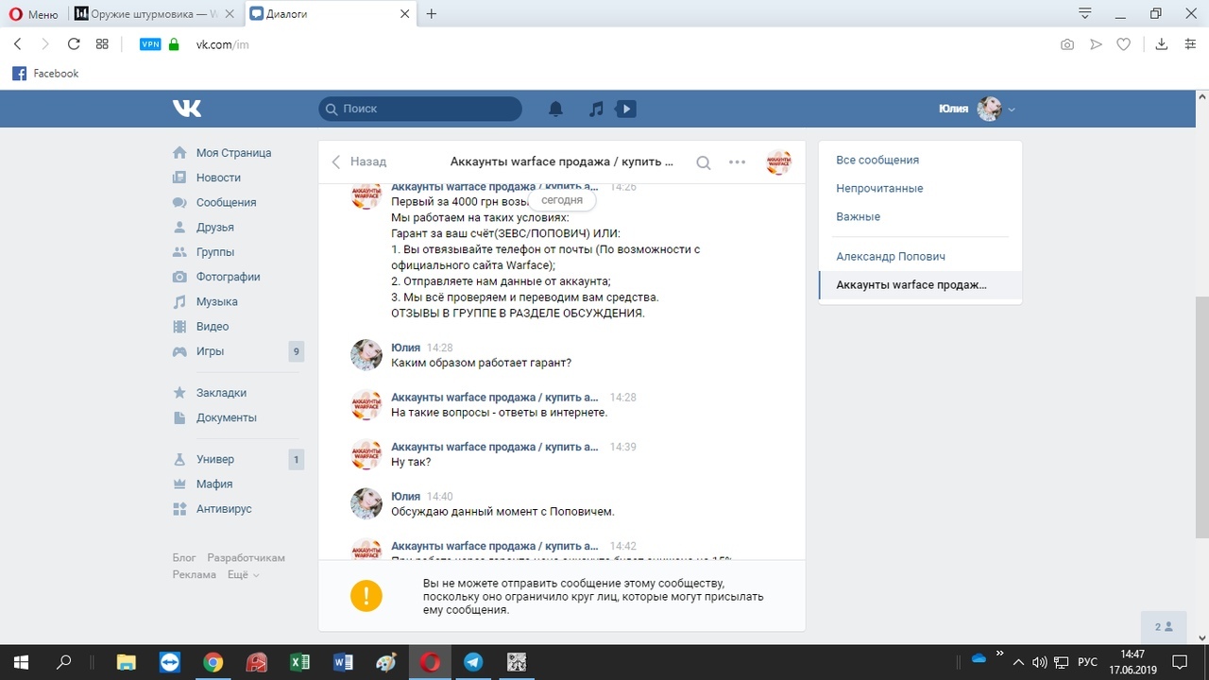1209x680 pixels.
Task: Open the Opera Меню button
Action: click(x=33, y=14)
